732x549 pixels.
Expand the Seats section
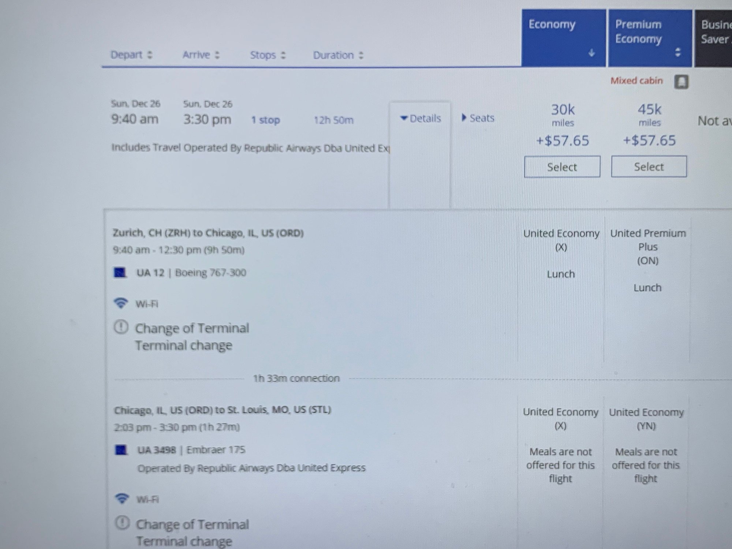(478, 118)
